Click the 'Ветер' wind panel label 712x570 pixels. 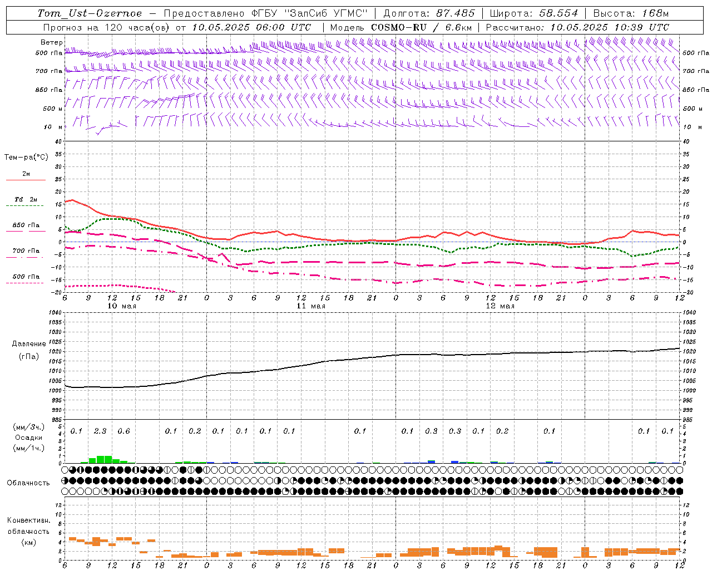coord(51,43)
